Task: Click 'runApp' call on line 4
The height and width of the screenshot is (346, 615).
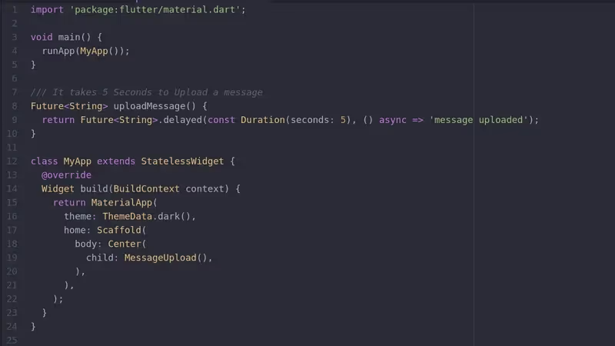Action: pos(58,51)
